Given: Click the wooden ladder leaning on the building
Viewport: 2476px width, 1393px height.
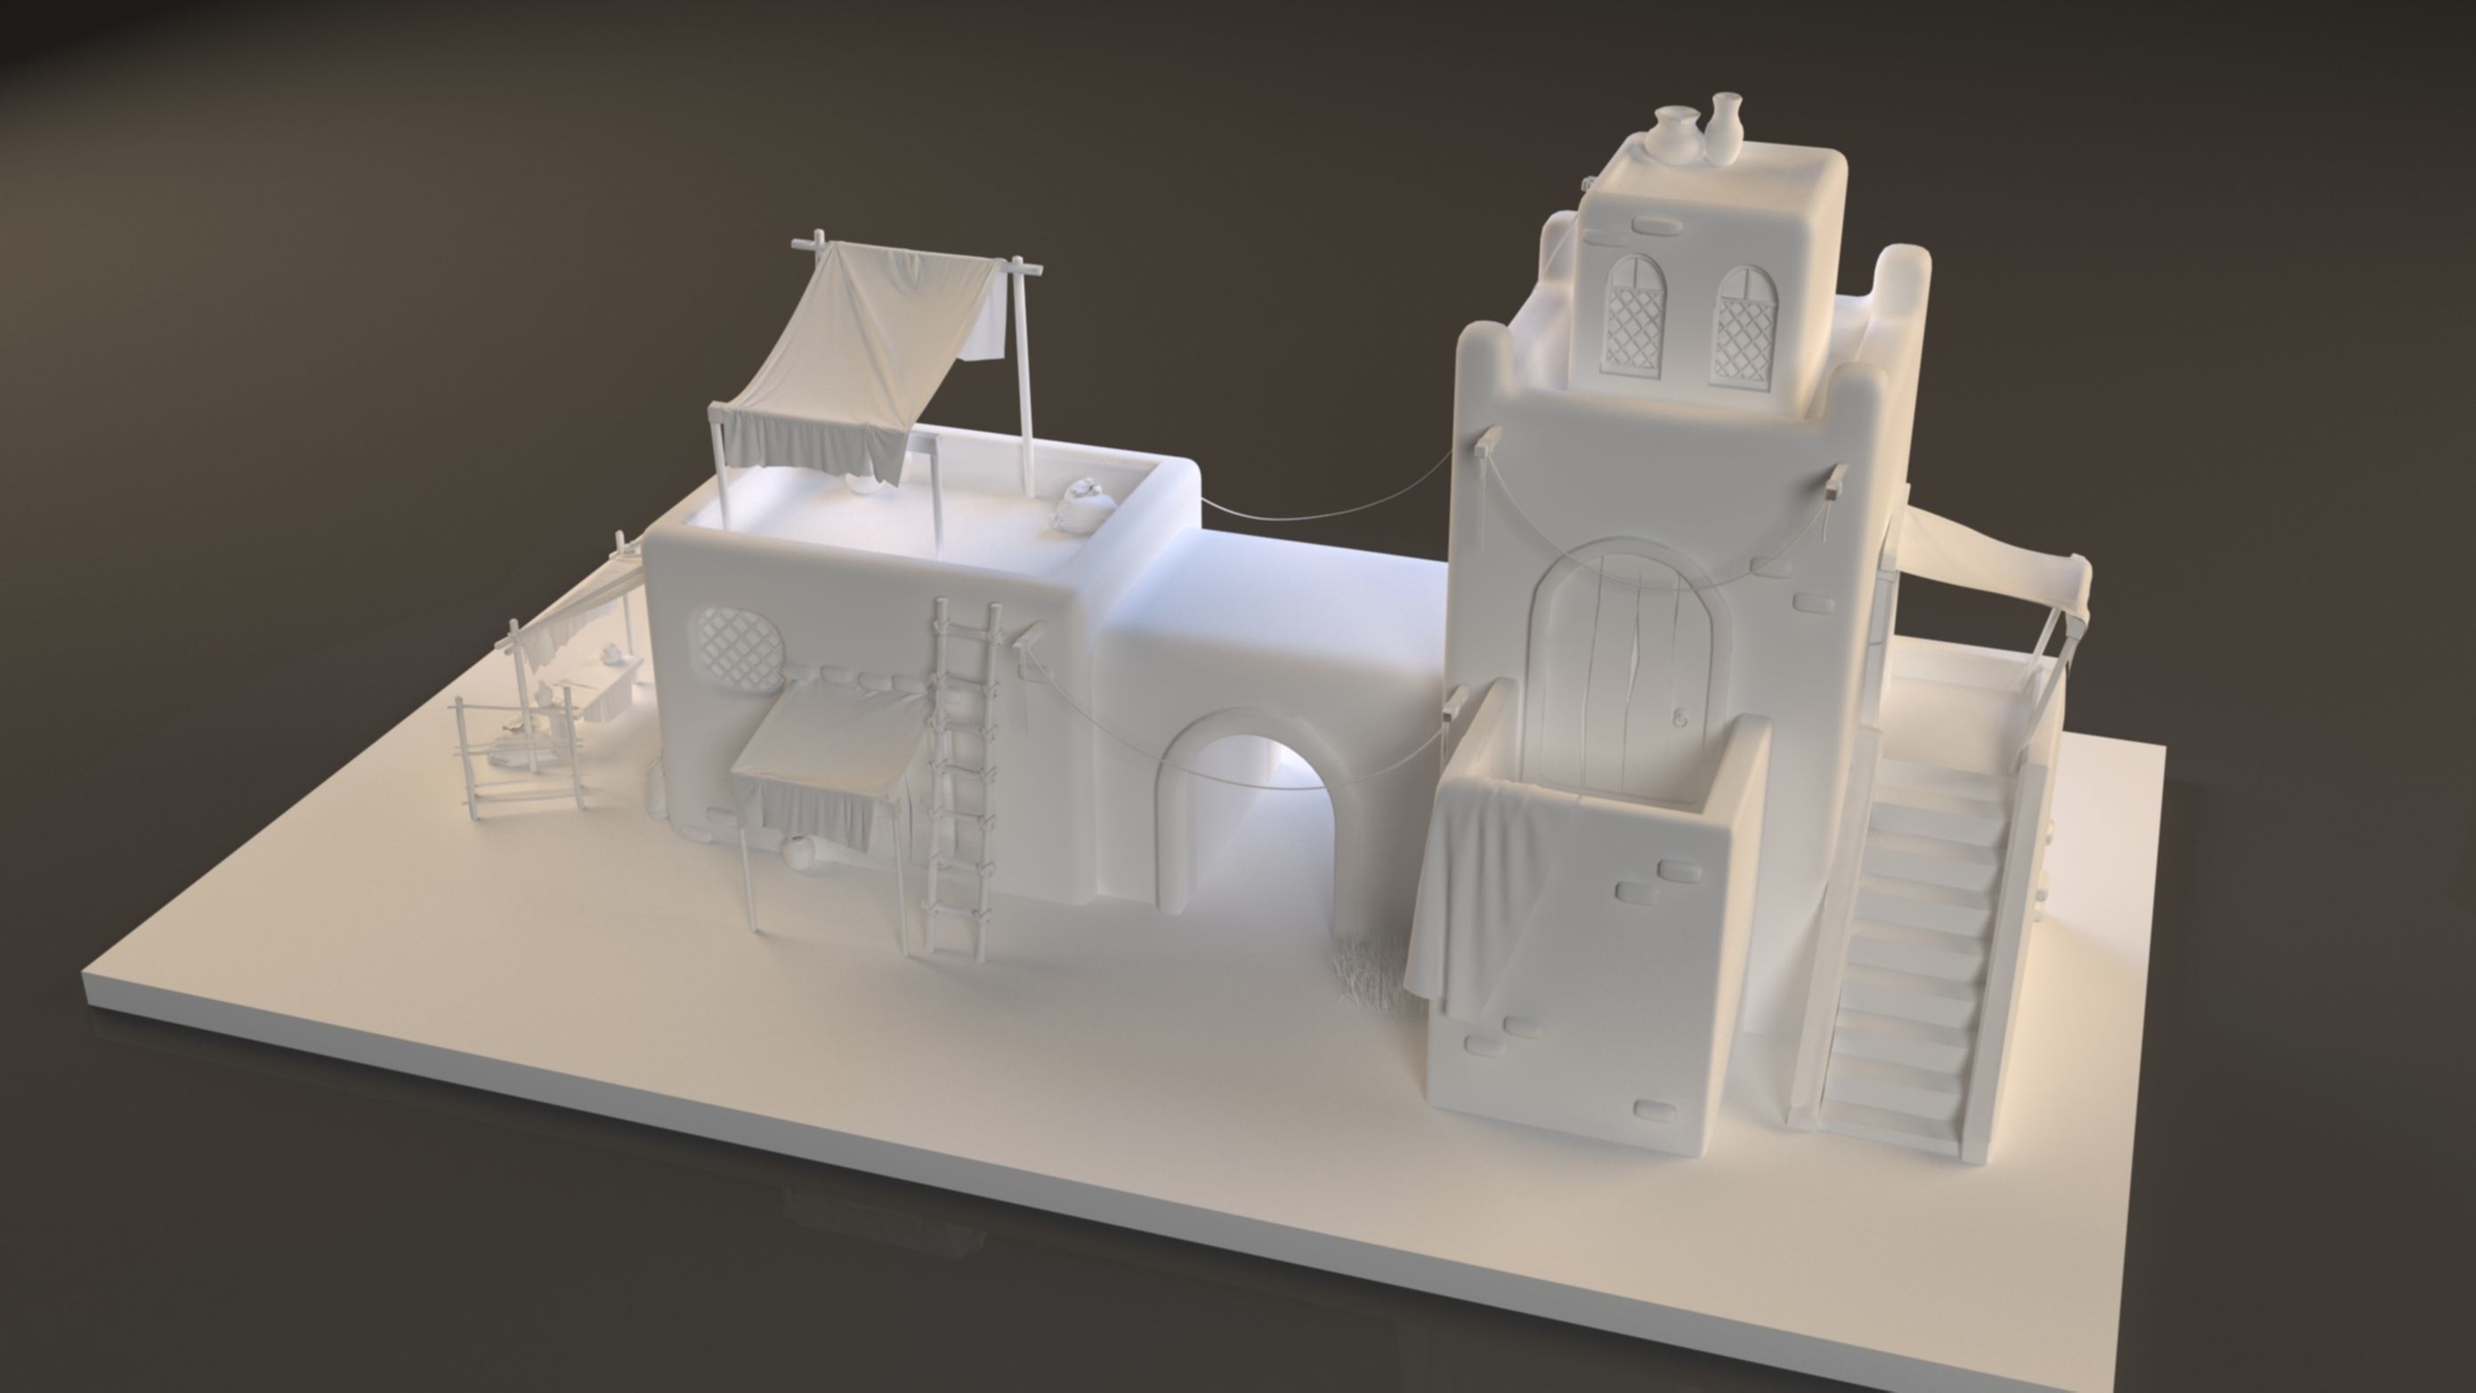Looking at the screenshot, I should (x=962, y=779).
